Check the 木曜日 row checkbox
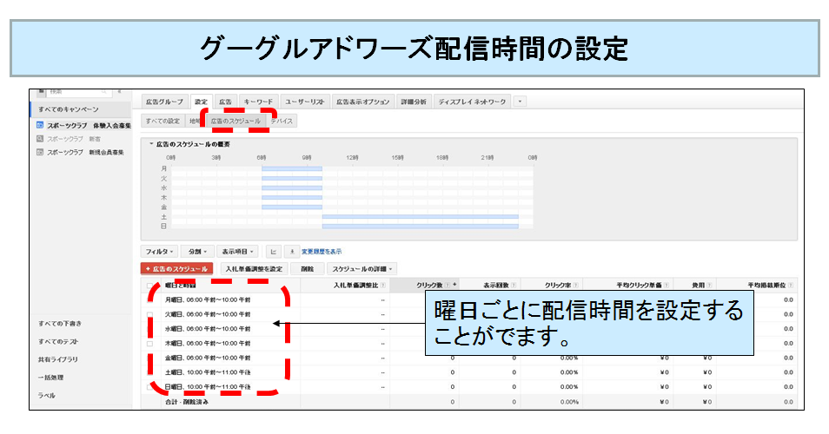The width and height of the screenshot is (829, 434). (150, 344)
